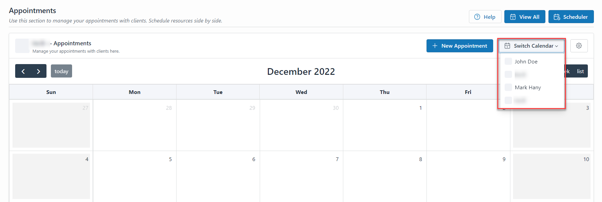Select December 1 day cell

384,125
